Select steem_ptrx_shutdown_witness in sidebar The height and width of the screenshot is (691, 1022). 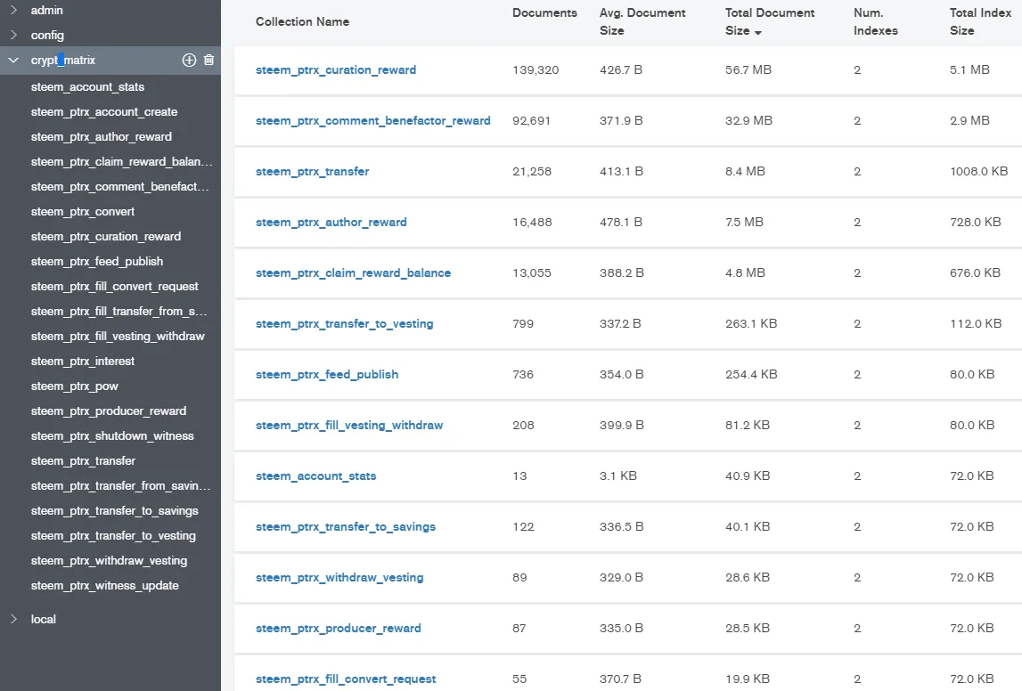point(112,435)
